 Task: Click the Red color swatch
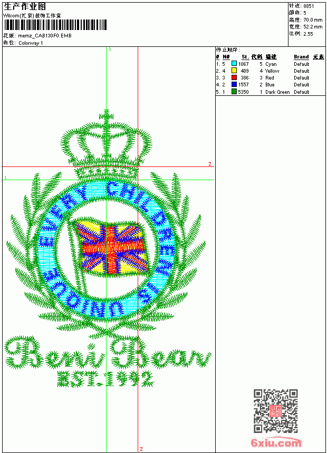[234, 77]
